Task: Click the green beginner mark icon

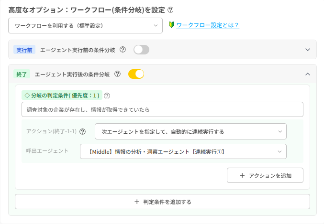Action: click(x=171, y=25)
